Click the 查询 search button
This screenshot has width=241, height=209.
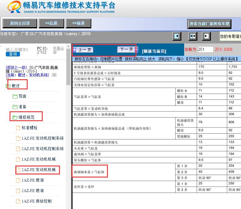tap(13, 54)
